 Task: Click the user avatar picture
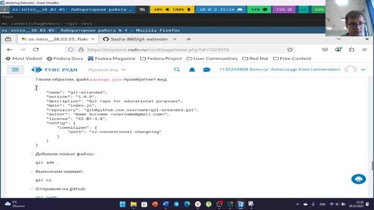(351, 69)
